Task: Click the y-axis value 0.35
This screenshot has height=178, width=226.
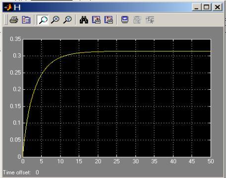Action: click(x=15, y=39)
